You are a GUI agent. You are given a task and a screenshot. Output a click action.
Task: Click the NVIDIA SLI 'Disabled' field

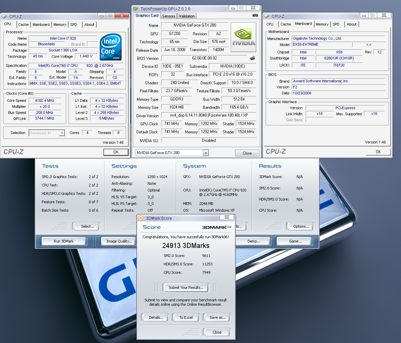click(x=209, y=140)
